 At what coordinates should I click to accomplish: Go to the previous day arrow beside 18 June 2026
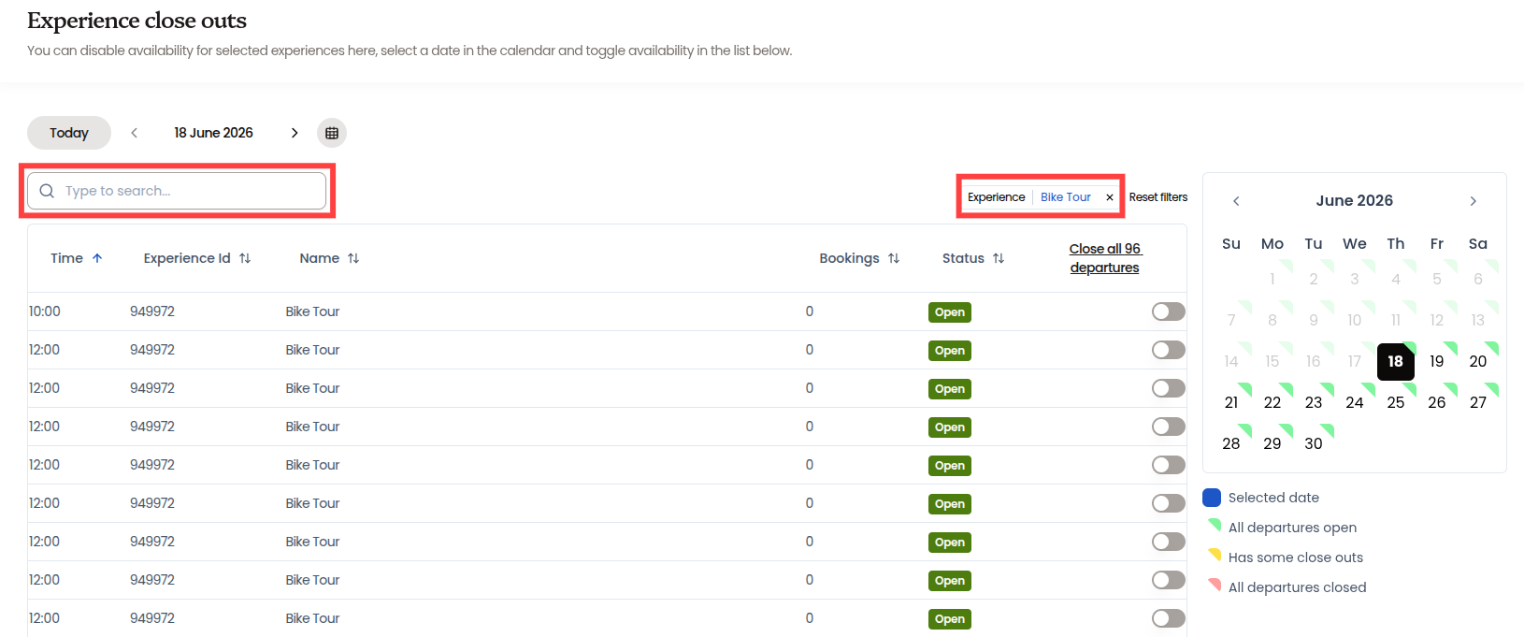(x=135, y=133)
